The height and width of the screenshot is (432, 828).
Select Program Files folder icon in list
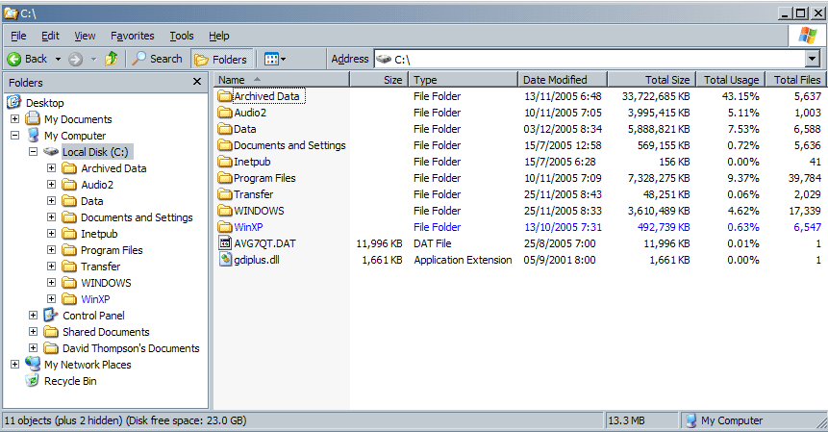[x=225, y=178]
